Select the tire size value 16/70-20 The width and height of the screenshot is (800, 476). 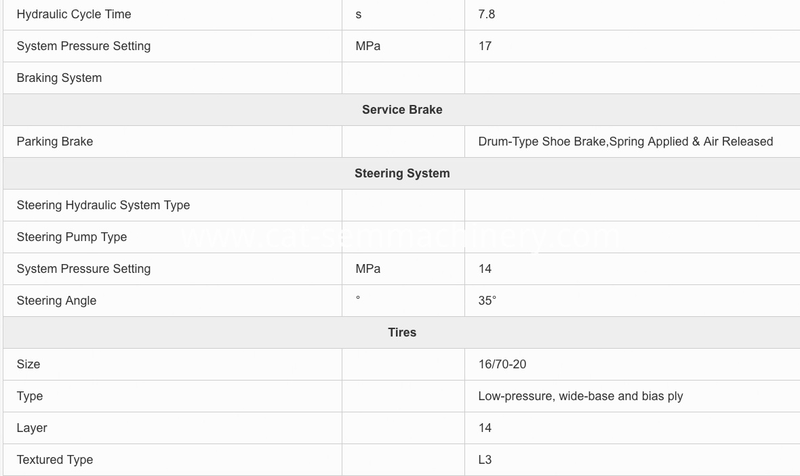coord(502,364)
